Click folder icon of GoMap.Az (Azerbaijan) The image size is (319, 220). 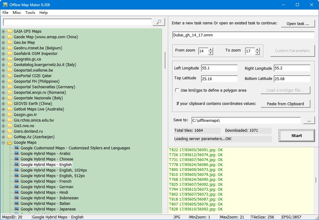click(10, 137)
